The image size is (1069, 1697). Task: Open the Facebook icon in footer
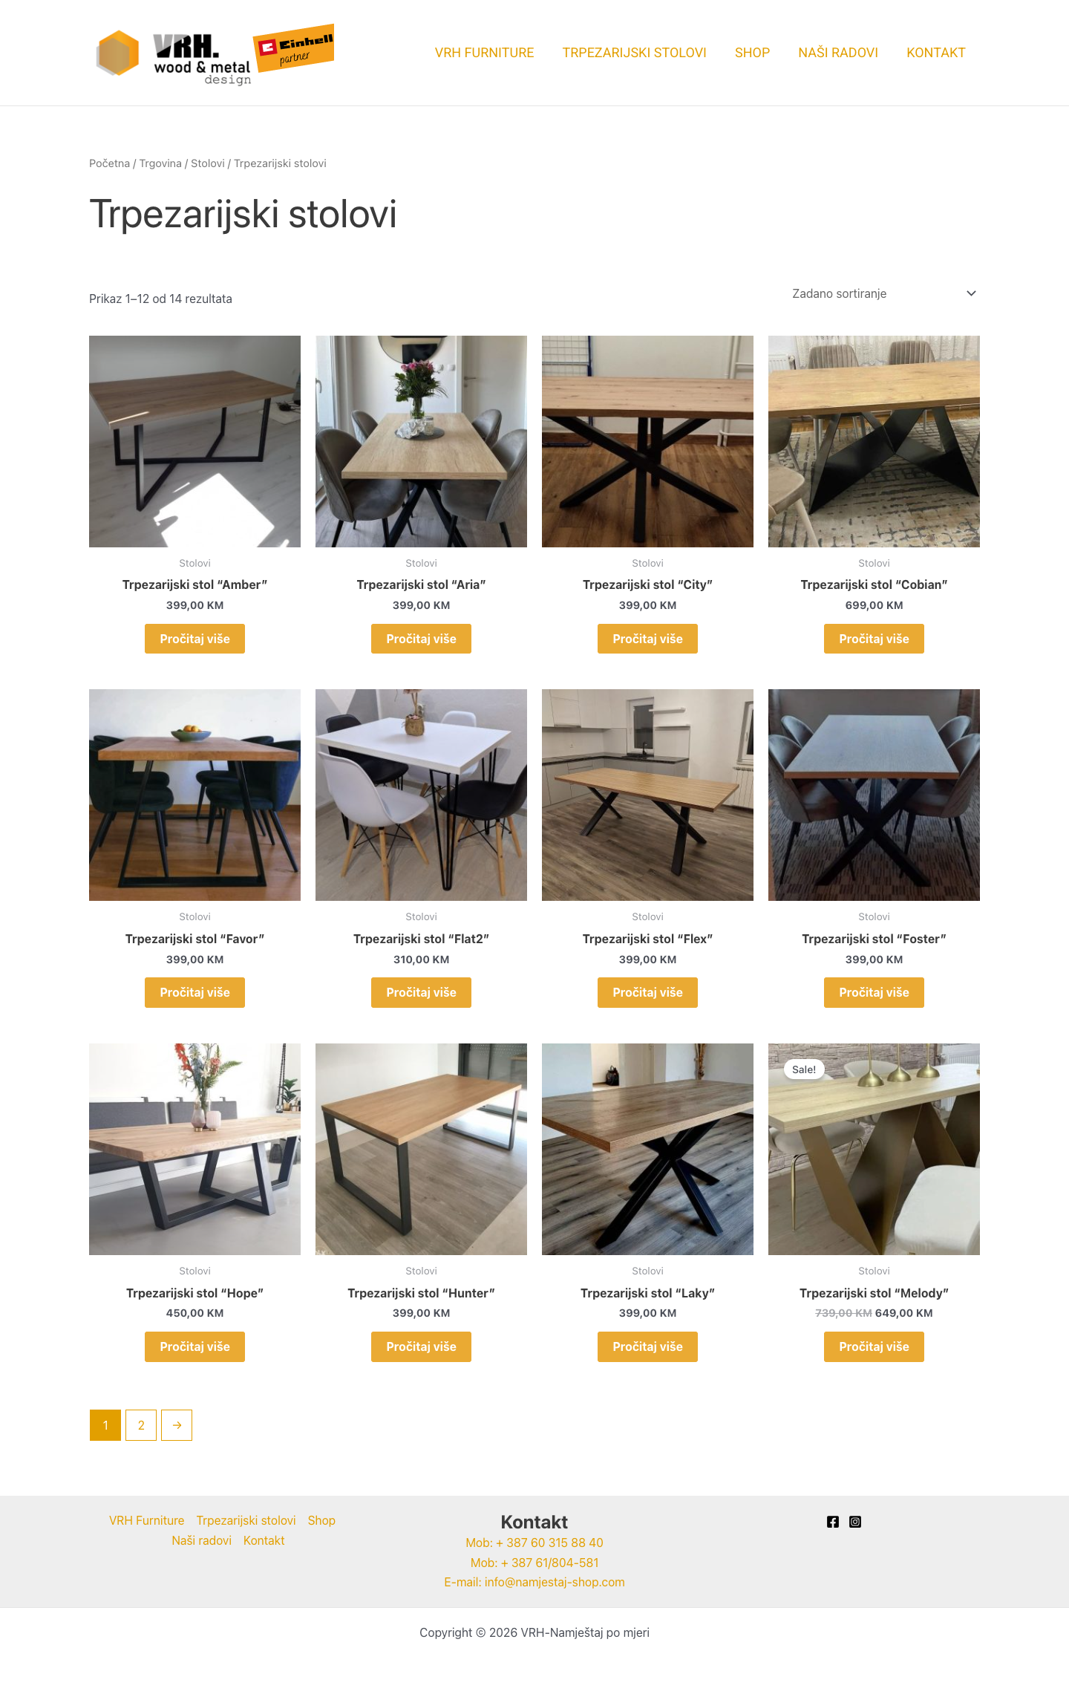tap(833, 1522)
